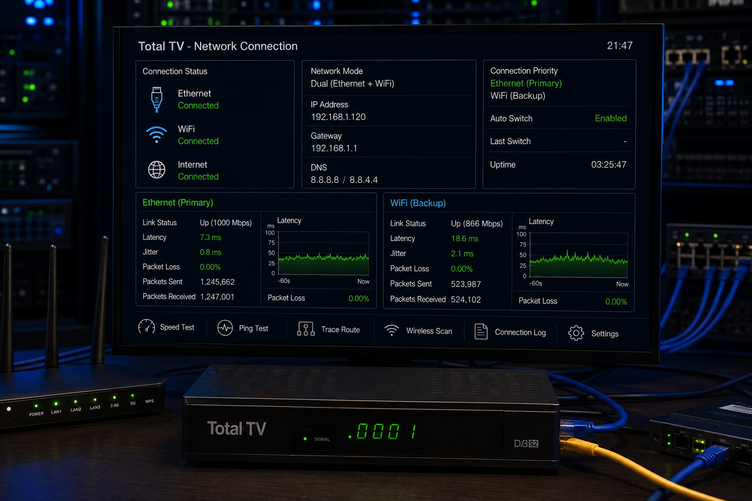Click the Speed Test gauge icon

point(146,326)
